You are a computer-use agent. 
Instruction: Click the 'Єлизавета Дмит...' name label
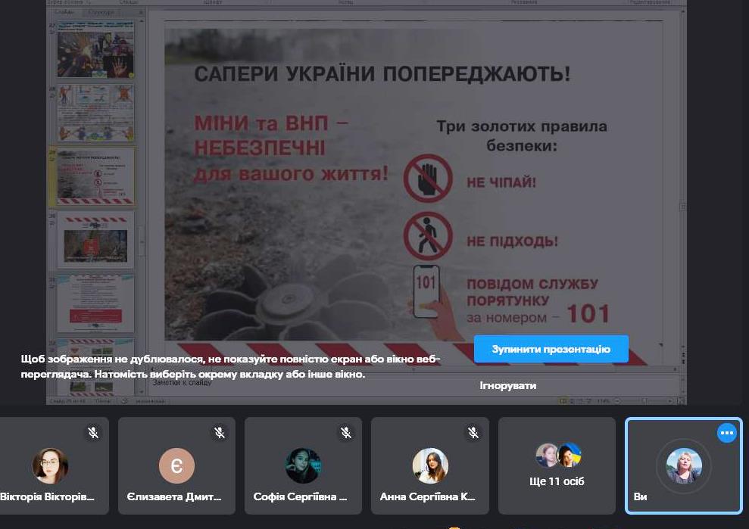[174, 496]
